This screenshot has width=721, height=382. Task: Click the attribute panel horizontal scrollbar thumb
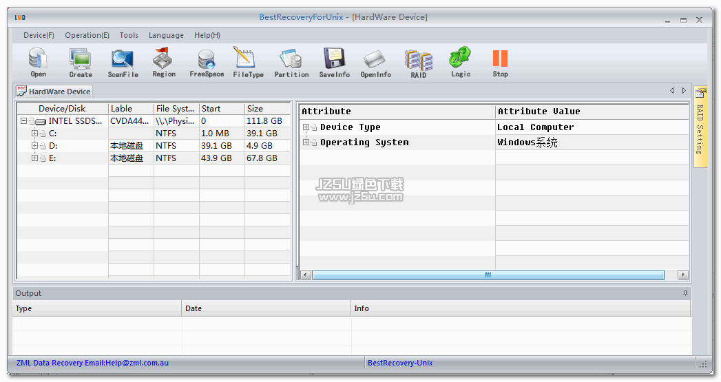pos(488,275)
